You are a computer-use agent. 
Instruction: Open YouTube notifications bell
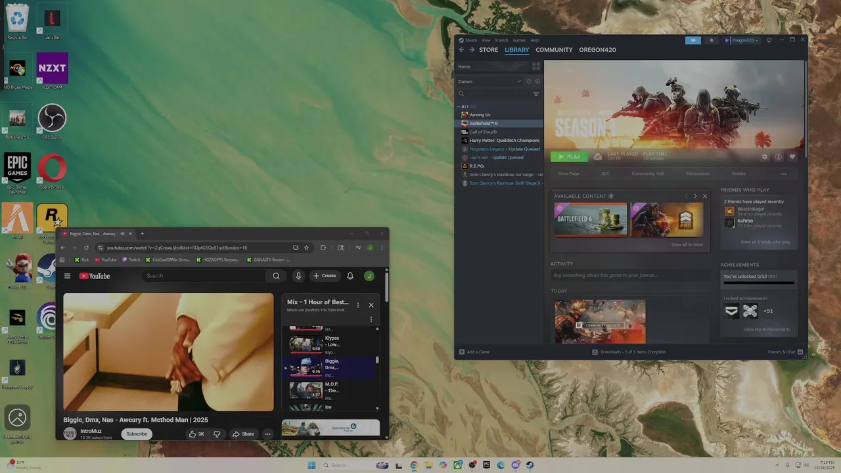pyautogui.click(x=350, y=276)
